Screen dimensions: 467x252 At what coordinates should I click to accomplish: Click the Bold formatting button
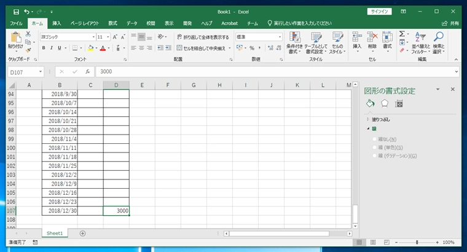[x=44, y=48]
